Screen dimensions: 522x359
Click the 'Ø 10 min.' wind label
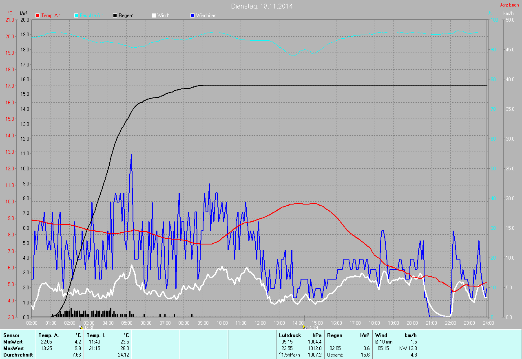click(385, 341)
